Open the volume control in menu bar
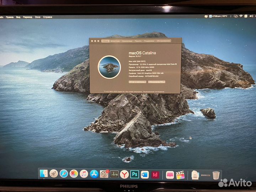Viewport: 256px width, 192px height. [x=251, y=16]
